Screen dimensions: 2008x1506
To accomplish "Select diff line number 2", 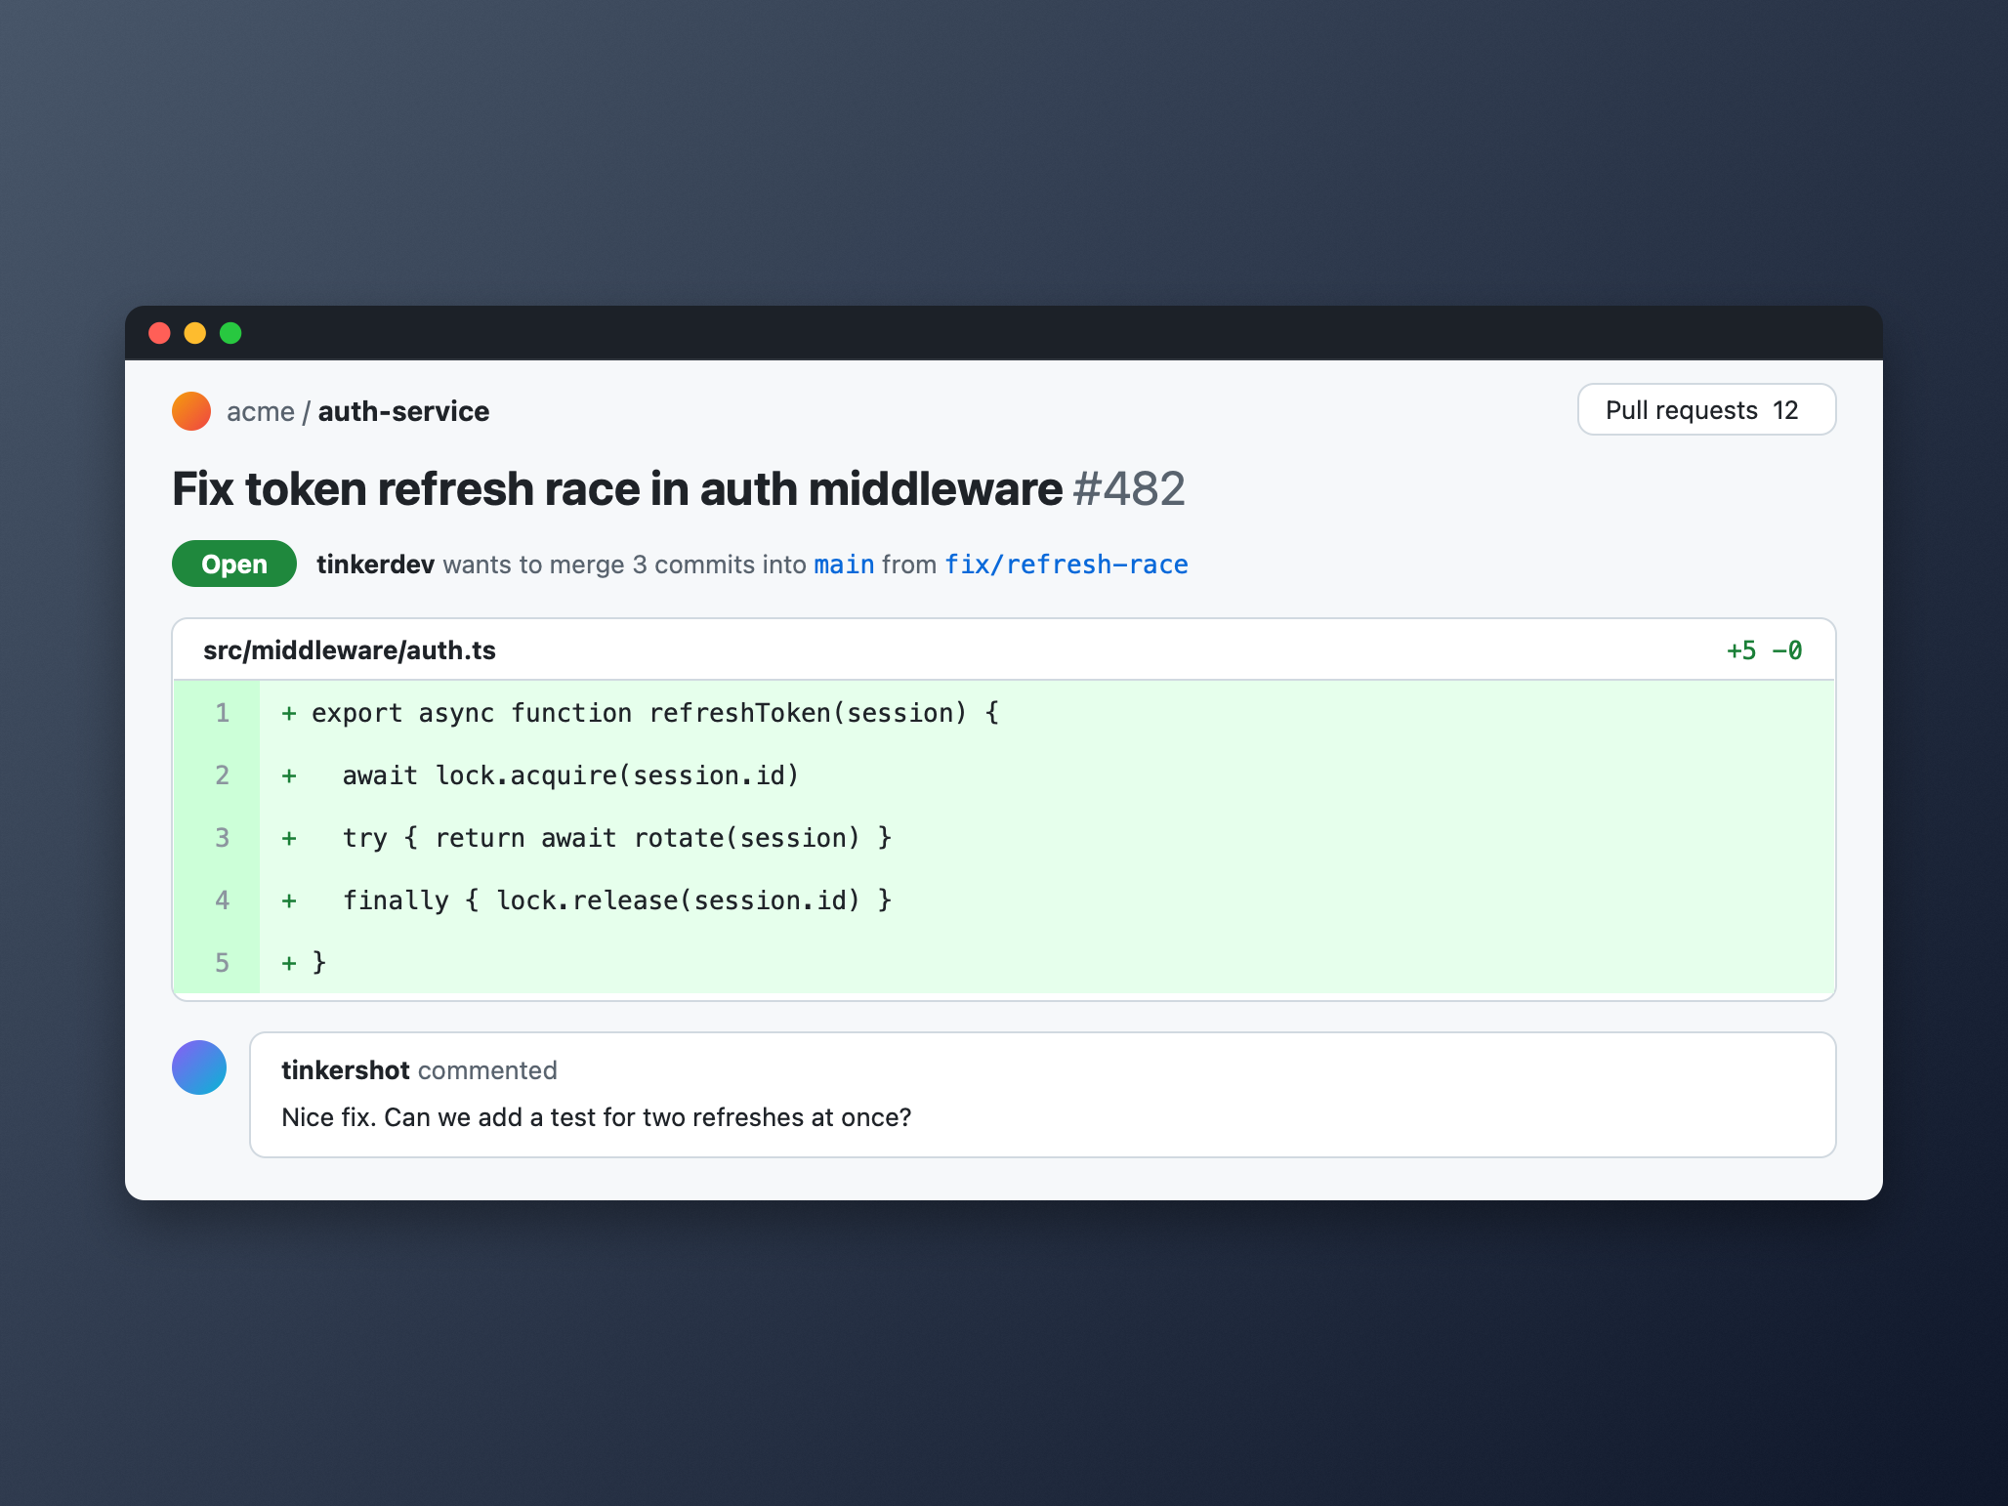I will pos(222,775).
